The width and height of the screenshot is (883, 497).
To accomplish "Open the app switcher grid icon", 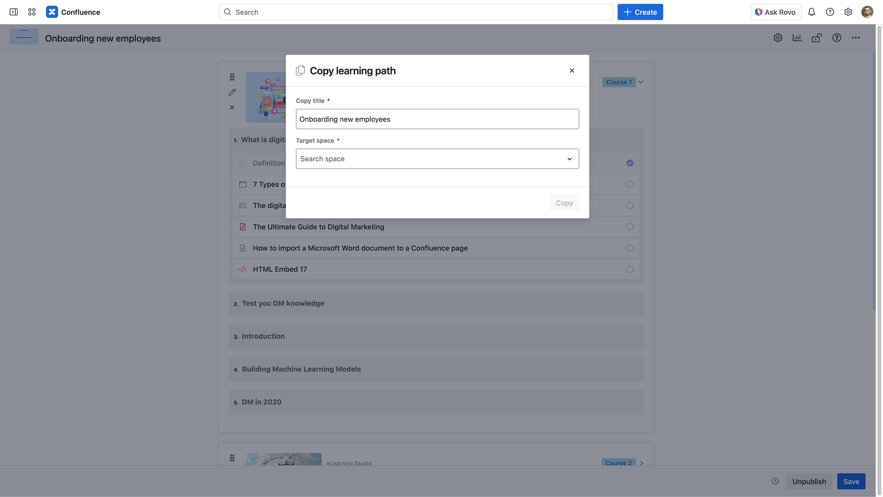I will (32, 12).
